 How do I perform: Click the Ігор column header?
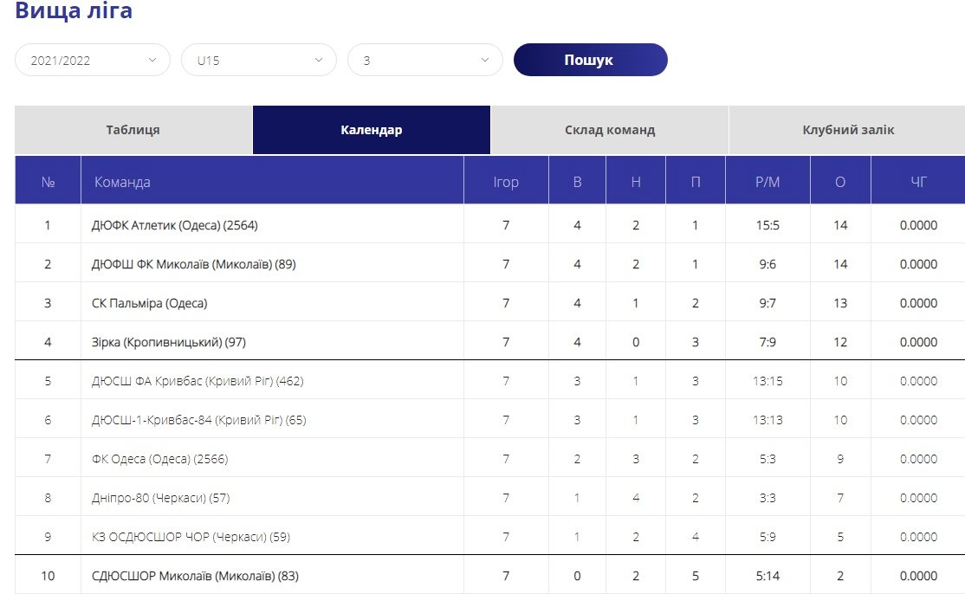coord(505,182)
